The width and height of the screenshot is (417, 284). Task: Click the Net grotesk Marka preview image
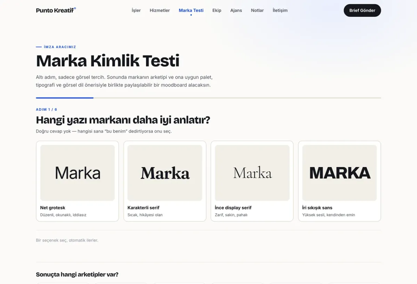pos(77,173)
